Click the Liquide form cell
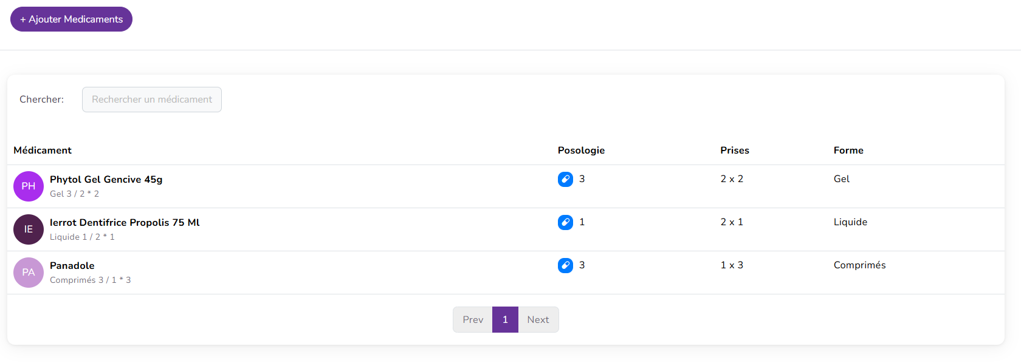 [x=850, y=222]
